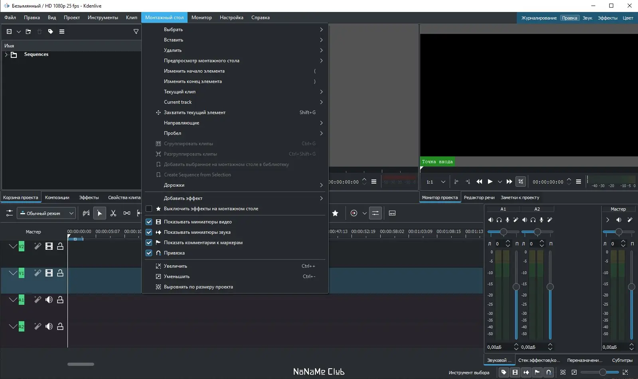Open project bin filter funnel icon
638x379 pixels.
[136, 32]
